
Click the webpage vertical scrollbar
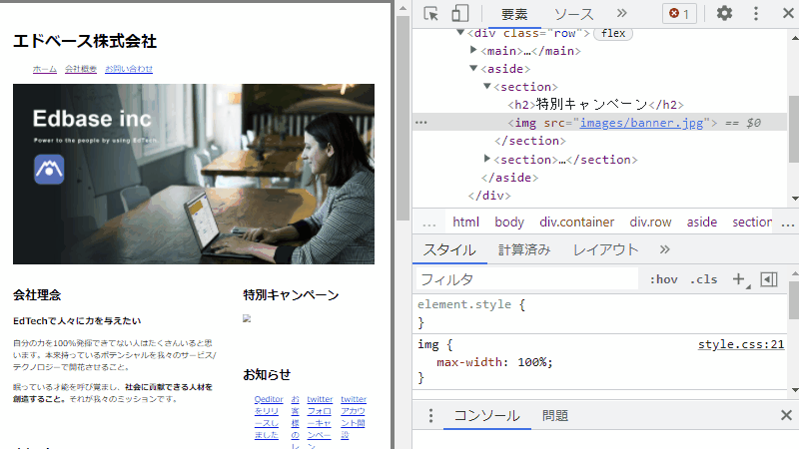403,119
